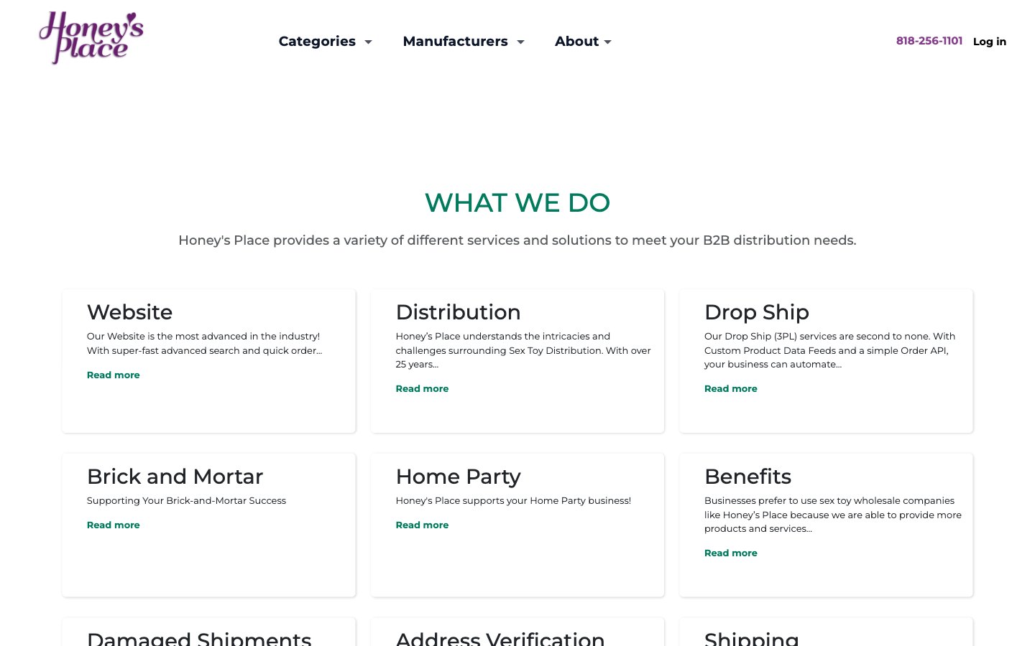The height and width of the screenshot is (646, 1035).
Task: Click the Address Verification card heading
Action: point(500,638)
